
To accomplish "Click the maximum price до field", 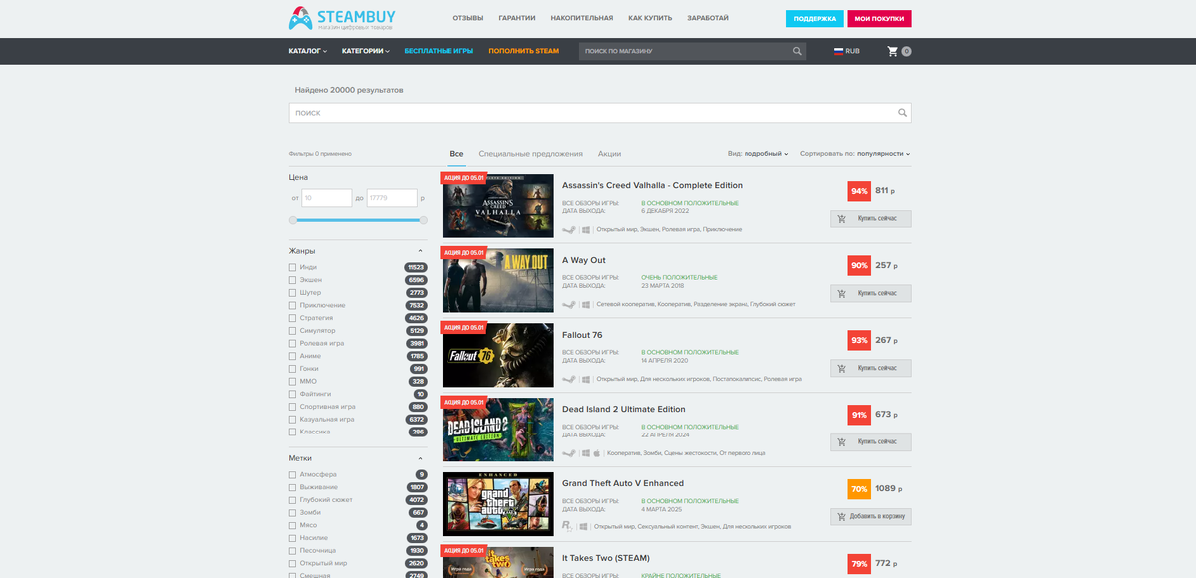I will tap(392, 198).
